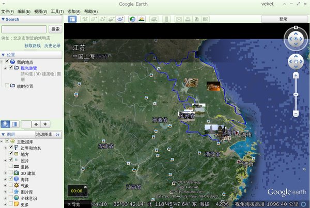This screenshot has width=310, height=208.
Task: Toggle the sidebar panel toolbar button
Action: click(x=72, y=19)
